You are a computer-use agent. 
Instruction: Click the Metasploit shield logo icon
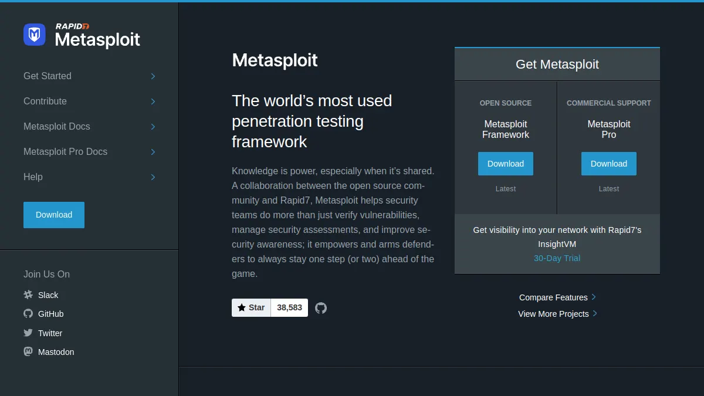pos(34,35)
